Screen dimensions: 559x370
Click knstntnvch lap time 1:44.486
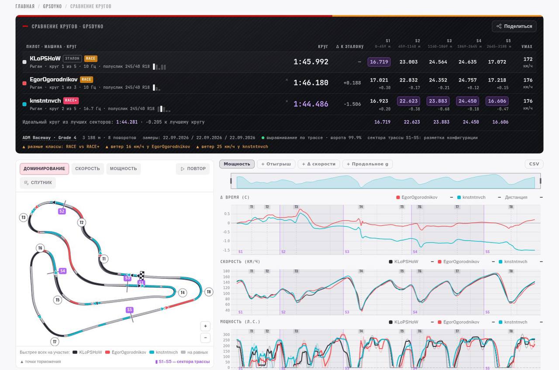[x=311, y=104]
